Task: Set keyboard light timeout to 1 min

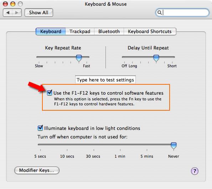Action: tap(120, 150)
